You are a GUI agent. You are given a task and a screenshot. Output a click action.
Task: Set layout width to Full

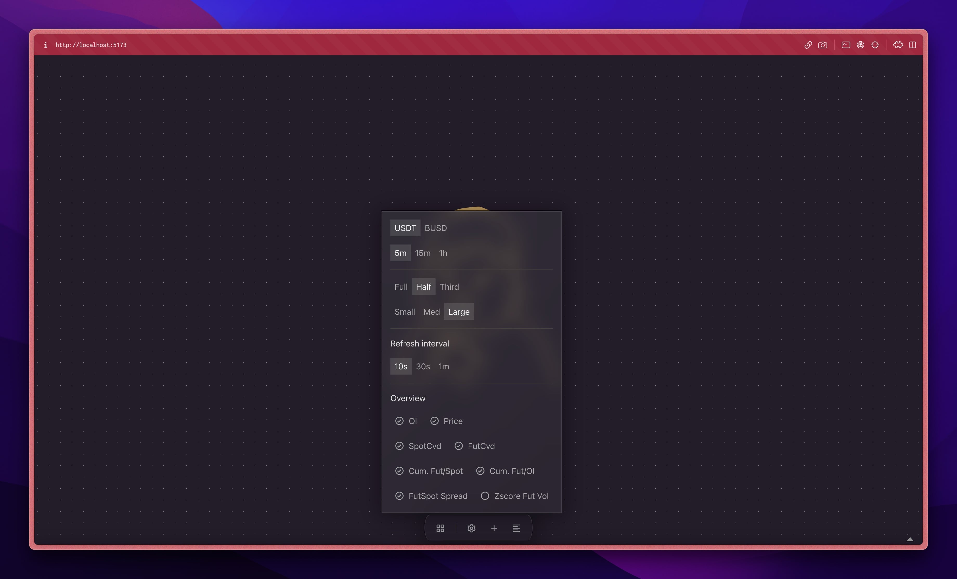pyautogui.click(x=401, y=287)
